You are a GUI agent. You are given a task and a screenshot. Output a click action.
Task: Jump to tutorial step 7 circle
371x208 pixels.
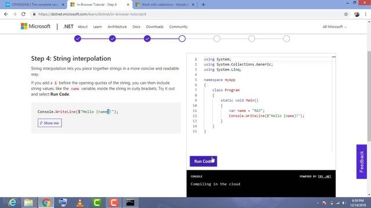tap(286, 39)
